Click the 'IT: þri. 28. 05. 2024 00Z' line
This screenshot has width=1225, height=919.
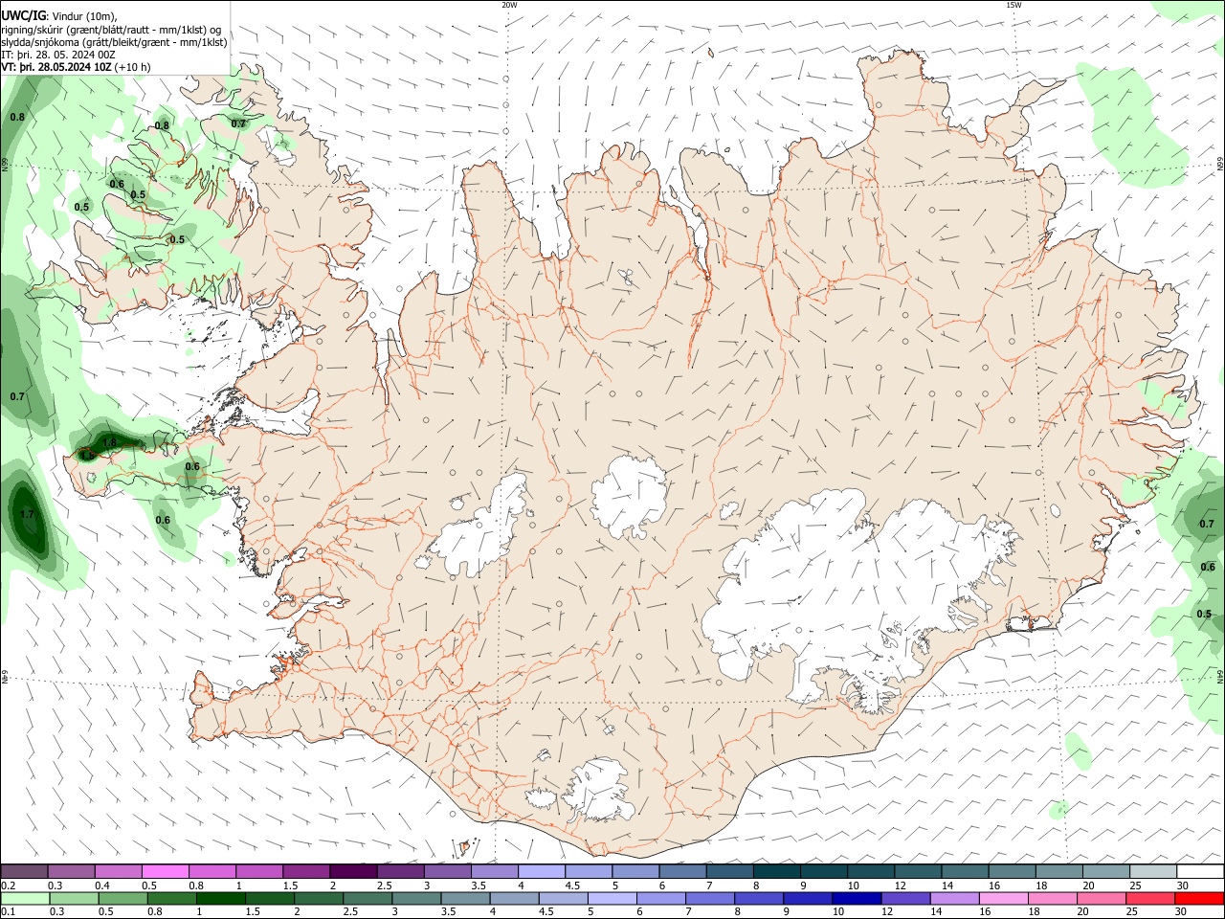click(58, 55)
